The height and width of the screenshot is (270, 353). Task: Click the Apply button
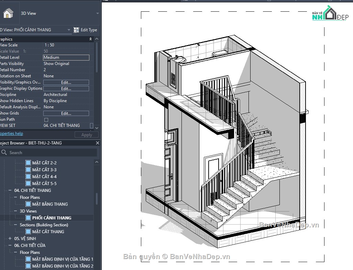tap(87, 135)
